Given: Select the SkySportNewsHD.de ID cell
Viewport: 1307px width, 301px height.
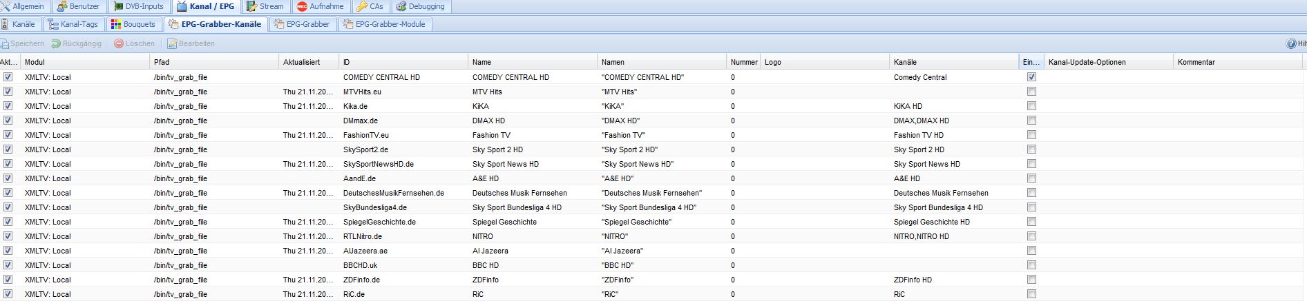Looking at the screenshot, I should coord(403,164).
